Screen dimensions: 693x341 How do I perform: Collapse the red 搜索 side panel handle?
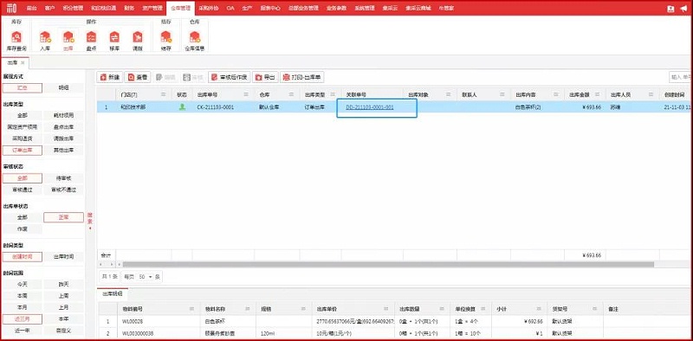tap(90, 221)
